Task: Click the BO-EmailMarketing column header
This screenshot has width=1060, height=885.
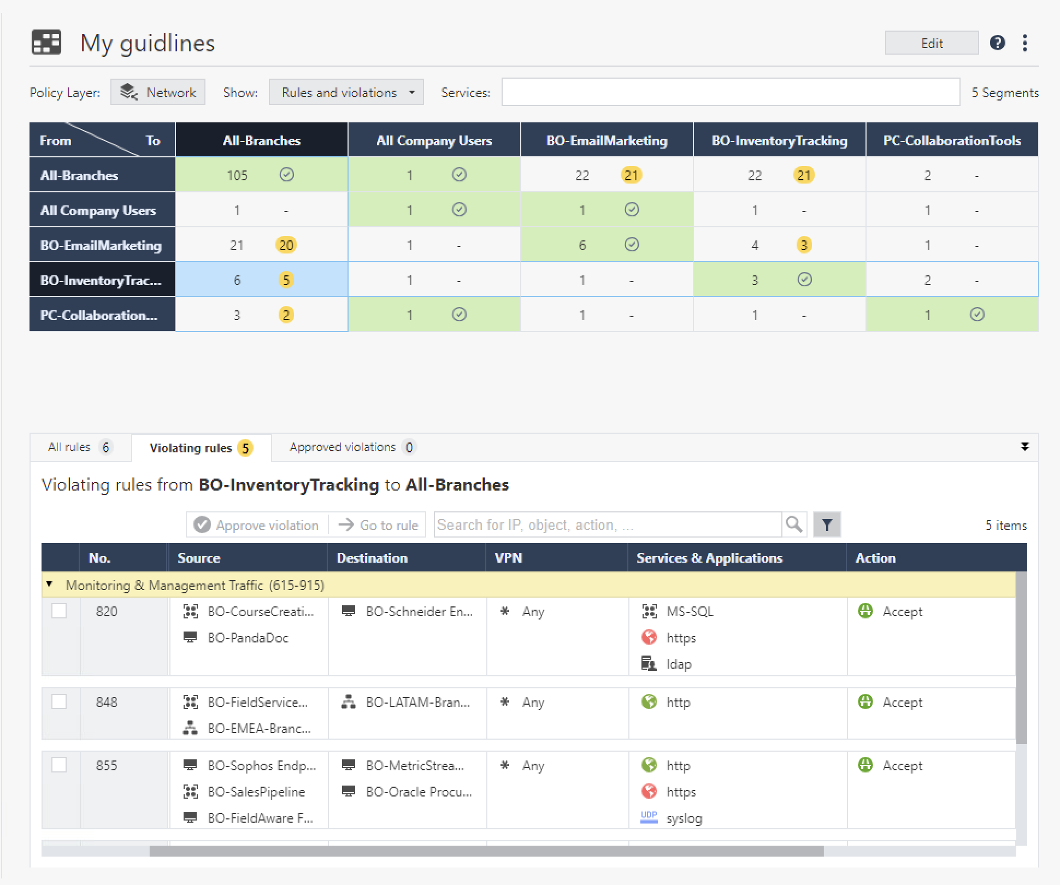Action: click(x=606, y=140)
